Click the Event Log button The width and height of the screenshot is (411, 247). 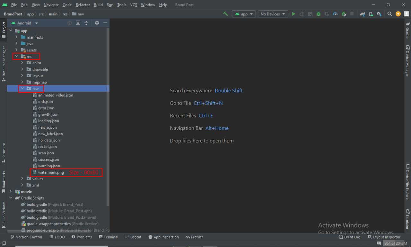(x=350, y=237)
